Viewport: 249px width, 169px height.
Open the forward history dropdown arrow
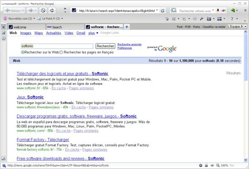click(35, 11)
